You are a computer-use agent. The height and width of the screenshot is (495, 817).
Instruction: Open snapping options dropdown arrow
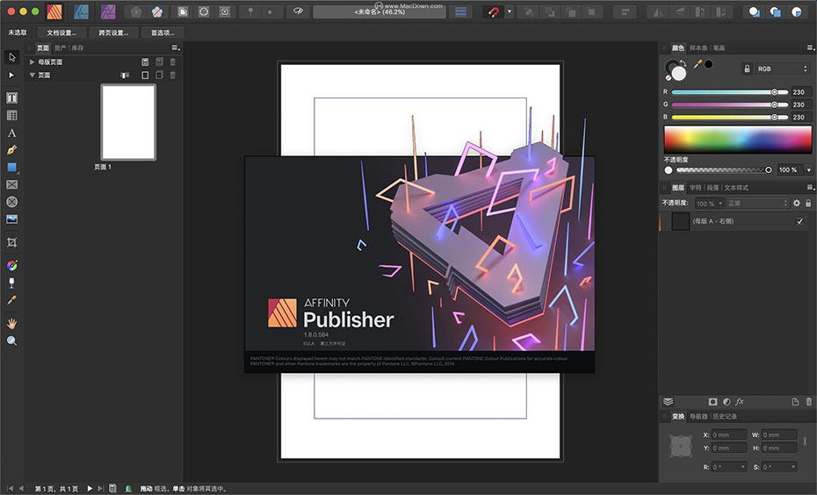[x=510, y=11]
